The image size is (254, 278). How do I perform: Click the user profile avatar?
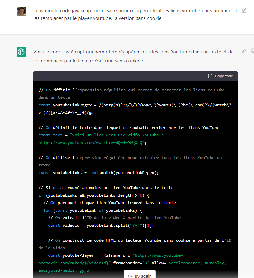[x=22, y=12]
